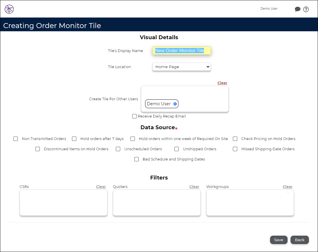Check the Unshipped Orders box
318x252 pixels.
pyautogui.click(x=176, y=149)
